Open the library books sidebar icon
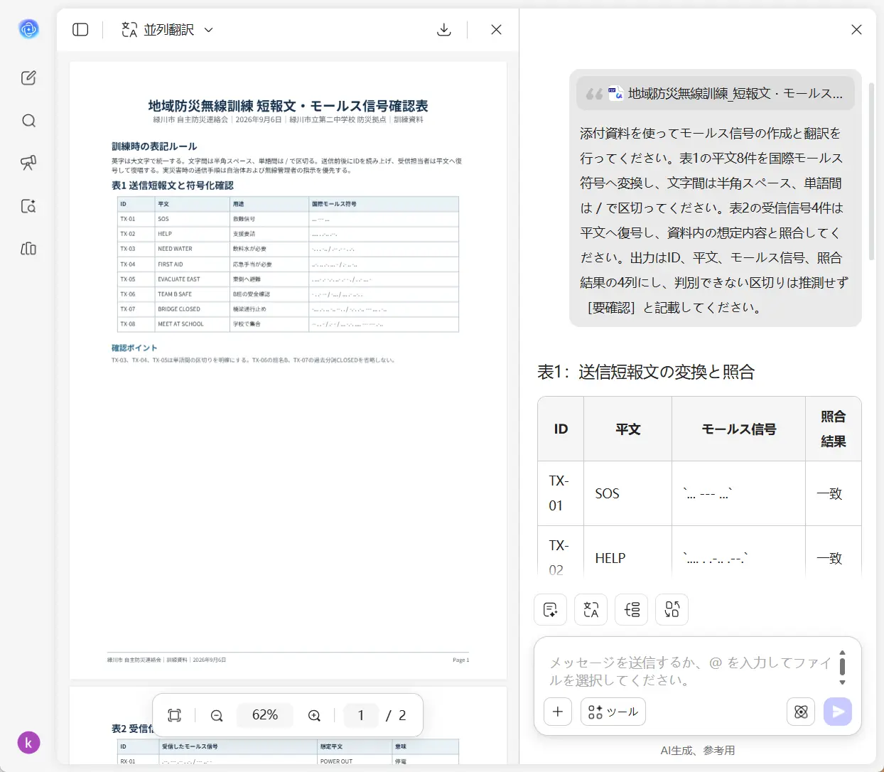 [28, 249]
